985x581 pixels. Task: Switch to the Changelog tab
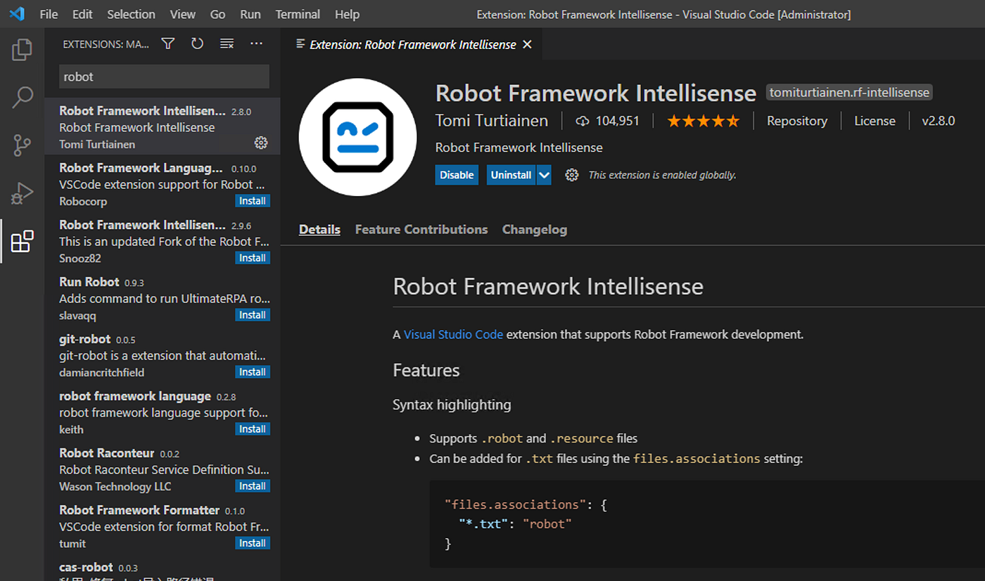click(x=534, y=229)
